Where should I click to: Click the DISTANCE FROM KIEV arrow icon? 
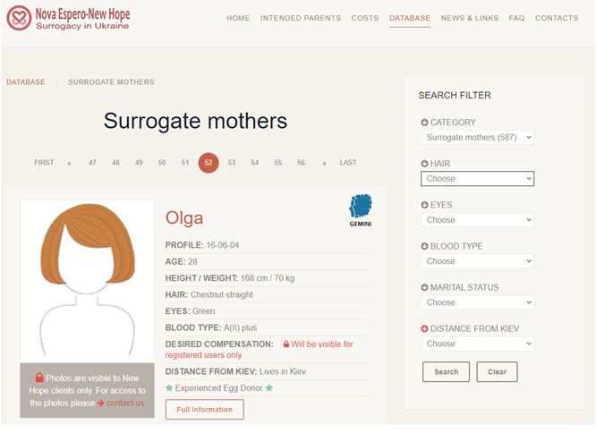tap(424, 328)
